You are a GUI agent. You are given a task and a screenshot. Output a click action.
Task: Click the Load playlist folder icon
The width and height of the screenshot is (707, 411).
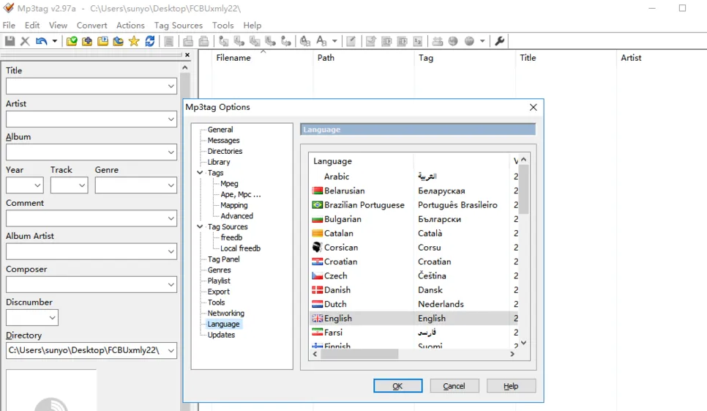click(x=102, y=41)
